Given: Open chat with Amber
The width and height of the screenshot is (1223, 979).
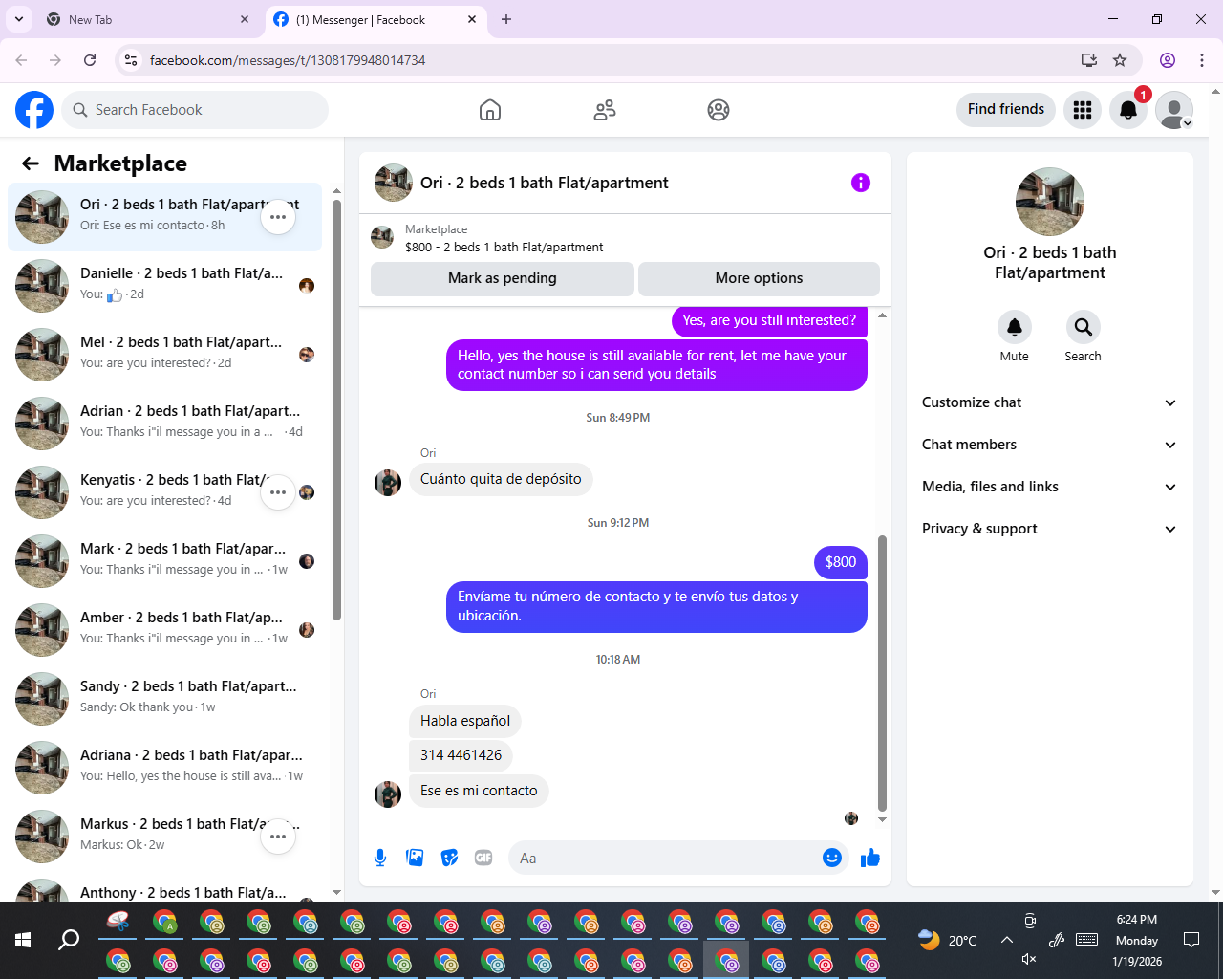Looking at the screenshot, I should [x=164, y=630].
